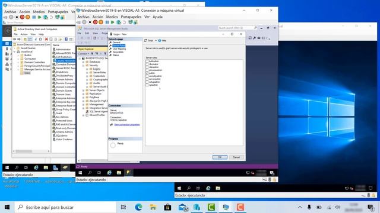Check the serveradmin server role
380x213 pixels.
click(147, 79)
